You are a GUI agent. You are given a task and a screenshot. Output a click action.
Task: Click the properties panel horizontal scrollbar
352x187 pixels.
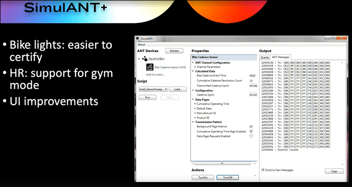(x=224, y=163)
